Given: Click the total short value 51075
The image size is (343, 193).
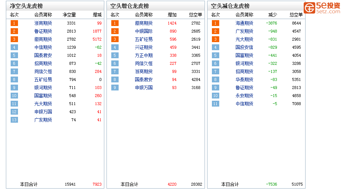Looking at the screenshot, I should 297,185.
